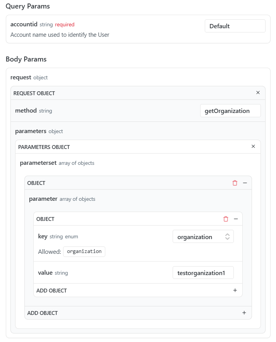Click the allowed value tag organization

[x=84, y=251]
